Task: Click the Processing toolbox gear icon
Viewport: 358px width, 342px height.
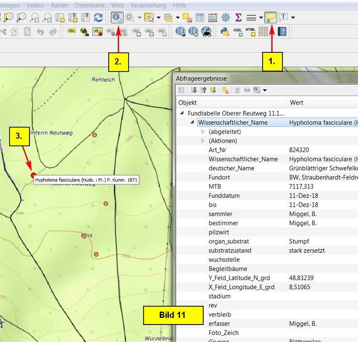Action: pos(226,17)
